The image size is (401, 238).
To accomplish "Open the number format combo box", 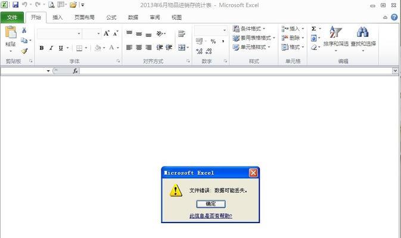I will click(x=211, y=30).
